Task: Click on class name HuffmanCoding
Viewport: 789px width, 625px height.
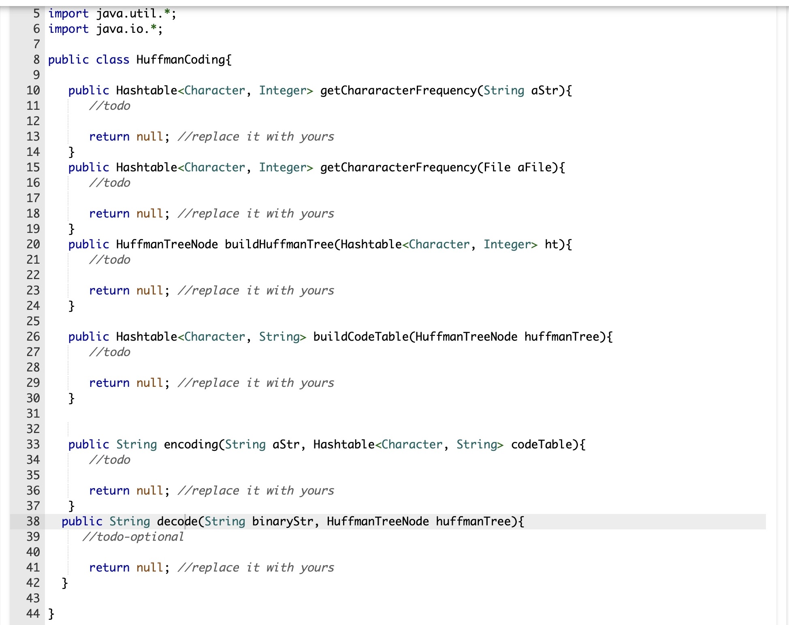Action: pyautogui.click(x=180, y=60)
